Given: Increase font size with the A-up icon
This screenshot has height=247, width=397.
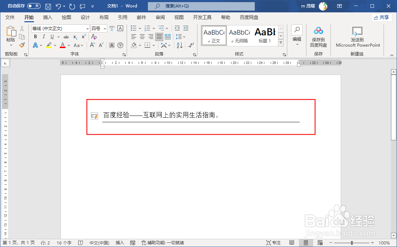Looking at the screenshot, I should [92, 45].
